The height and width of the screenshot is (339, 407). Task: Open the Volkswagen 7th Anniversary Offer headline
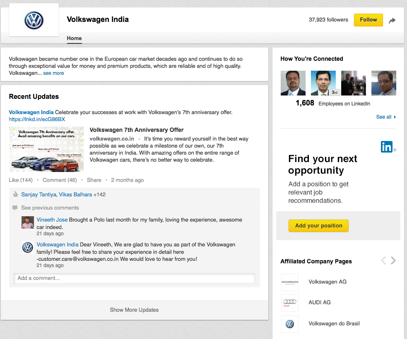click(137, 130)
